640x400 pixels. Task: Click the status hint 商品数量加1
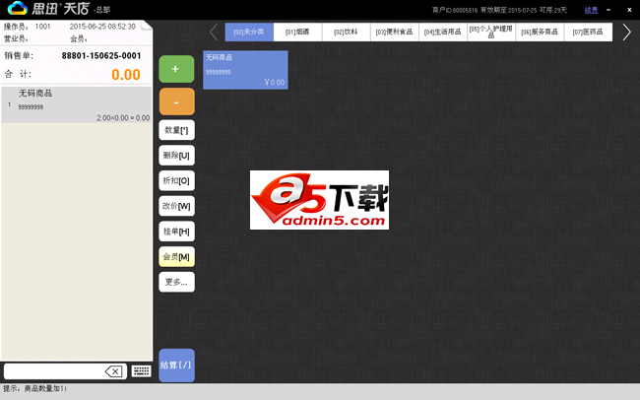coord(45,388)
